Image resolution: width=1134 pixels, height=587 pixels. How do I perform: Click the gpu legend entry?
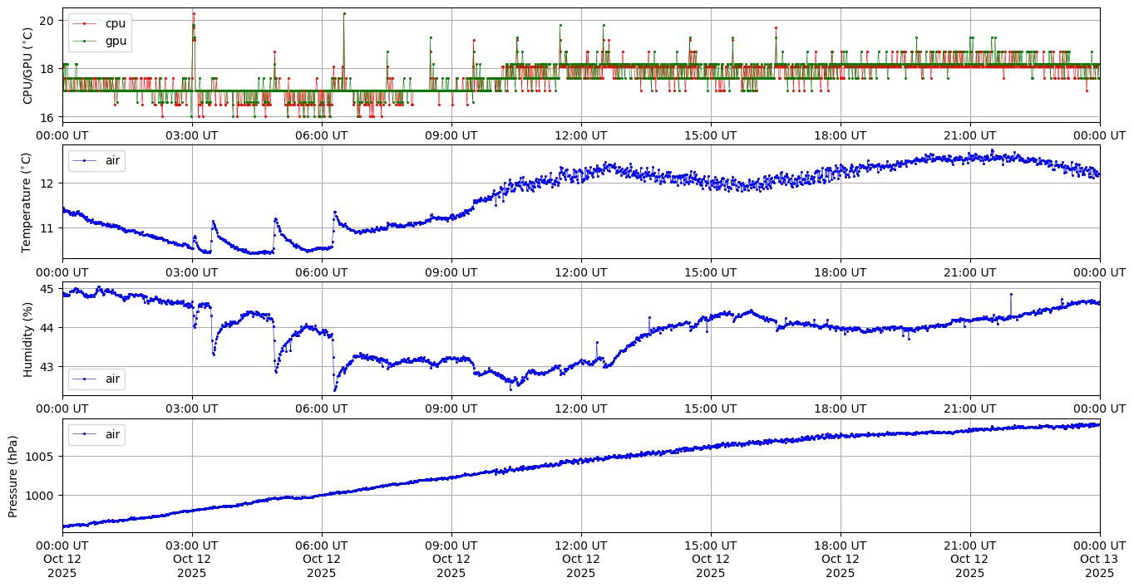(116, 41)
